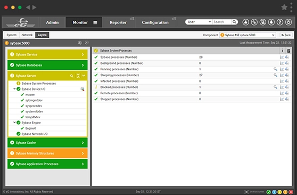Click the history icon for Sybase processes row

[287, 57]
